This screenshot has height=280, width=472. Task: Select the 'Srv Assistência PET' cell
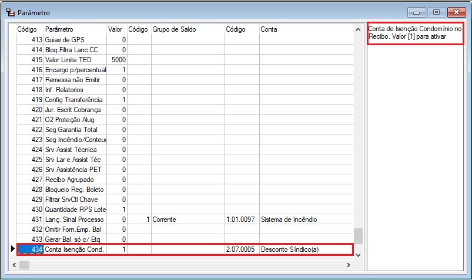coord(75,169)
